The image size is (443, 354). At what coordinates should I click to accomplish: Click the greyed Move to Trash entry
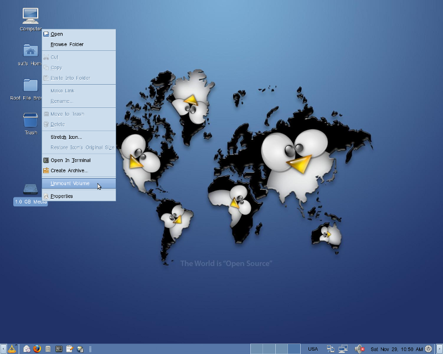pos(79,114)
